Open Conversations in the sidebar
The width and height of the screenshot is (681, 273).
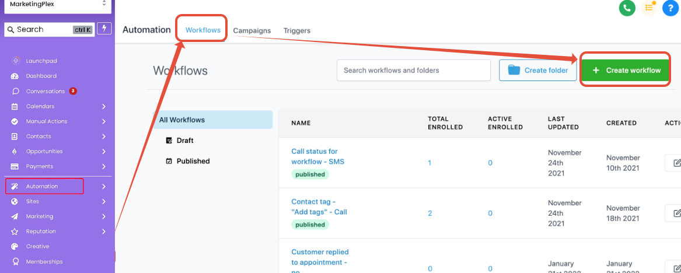[x=45, y=91]
